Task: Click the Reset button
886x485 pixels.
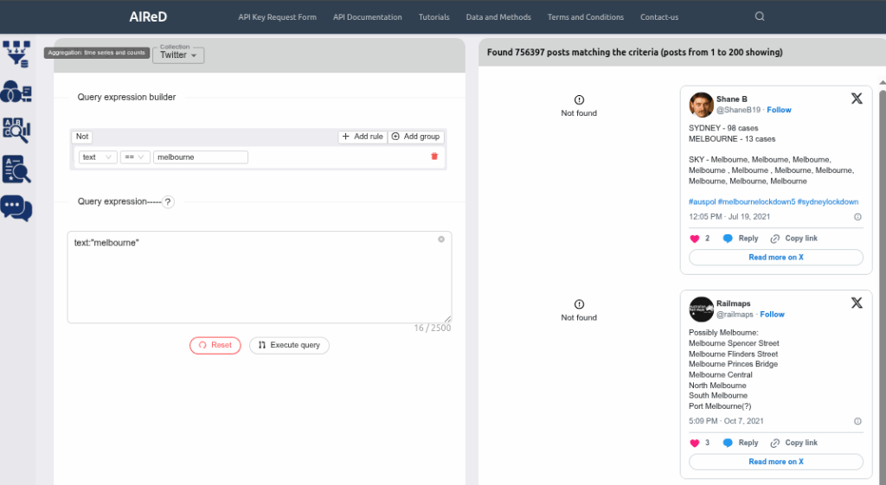Action: point(215,345)
